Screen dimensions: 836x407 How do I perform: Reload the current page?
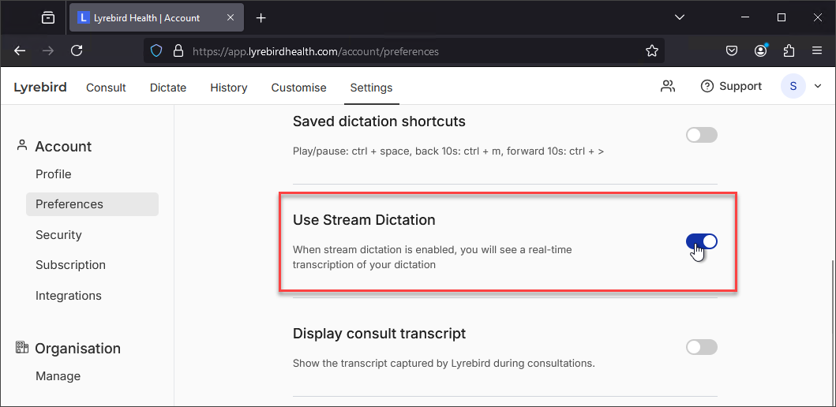tap(77, 50)
